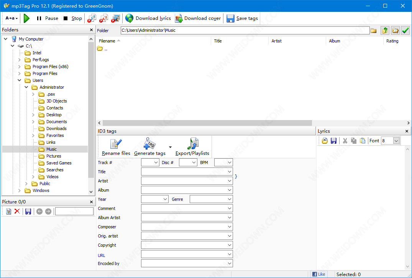The width and height of the screenshot is (412, 278).
Task: Open lyrics file icon in Lyrics panel
Action: 325,141
